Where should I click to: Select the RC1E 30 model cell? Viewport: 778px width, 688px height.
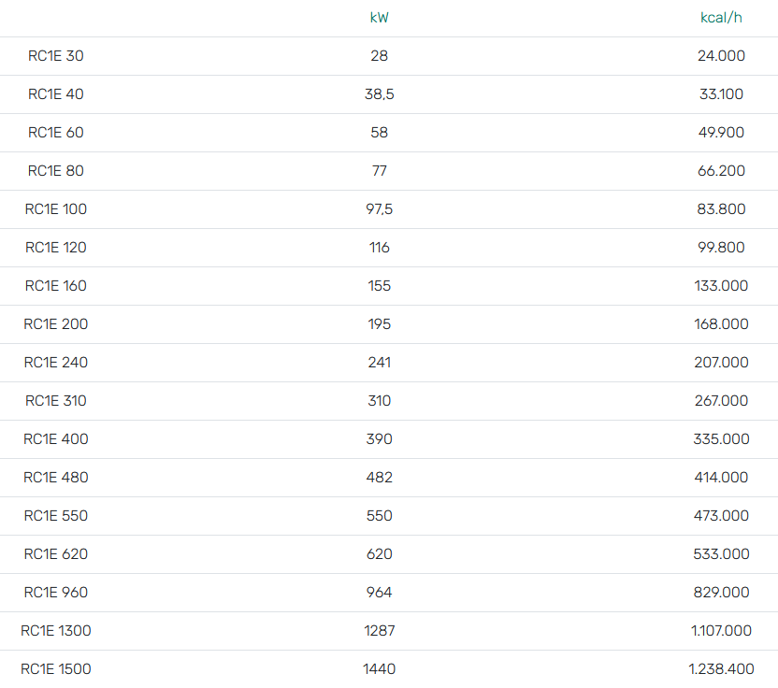pos(56,56)
